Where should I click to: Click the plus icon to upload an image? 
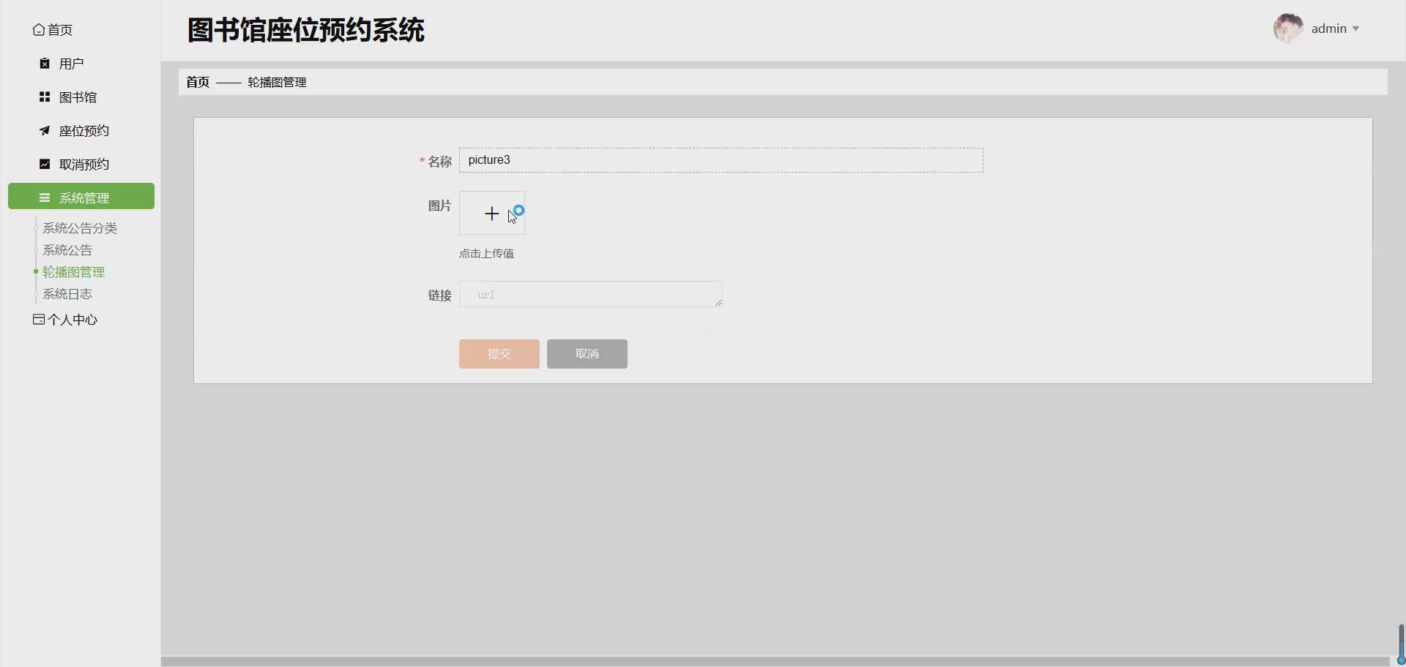(491, 213)
